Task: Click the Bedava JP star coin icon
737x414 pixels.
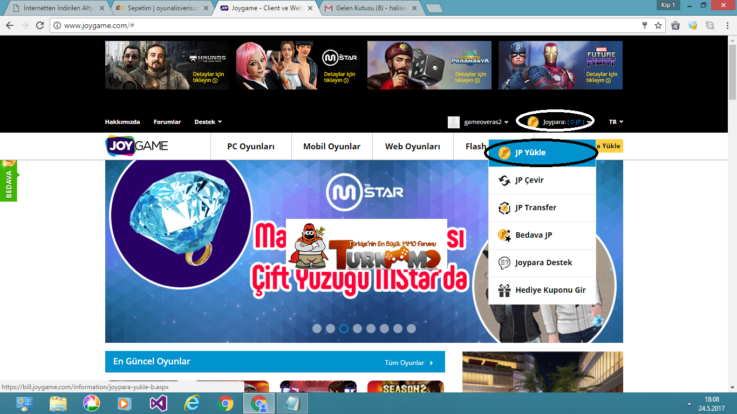Action: click(x=504, y=235)
